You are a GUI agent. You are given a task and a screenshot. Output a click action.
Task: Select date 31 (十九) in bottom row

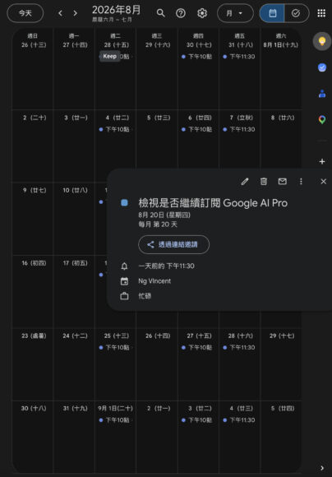75,409
